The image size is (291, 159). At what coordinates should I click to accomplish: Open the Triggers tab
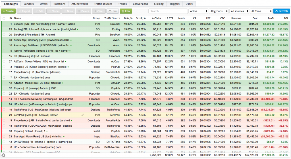point(175,4)
